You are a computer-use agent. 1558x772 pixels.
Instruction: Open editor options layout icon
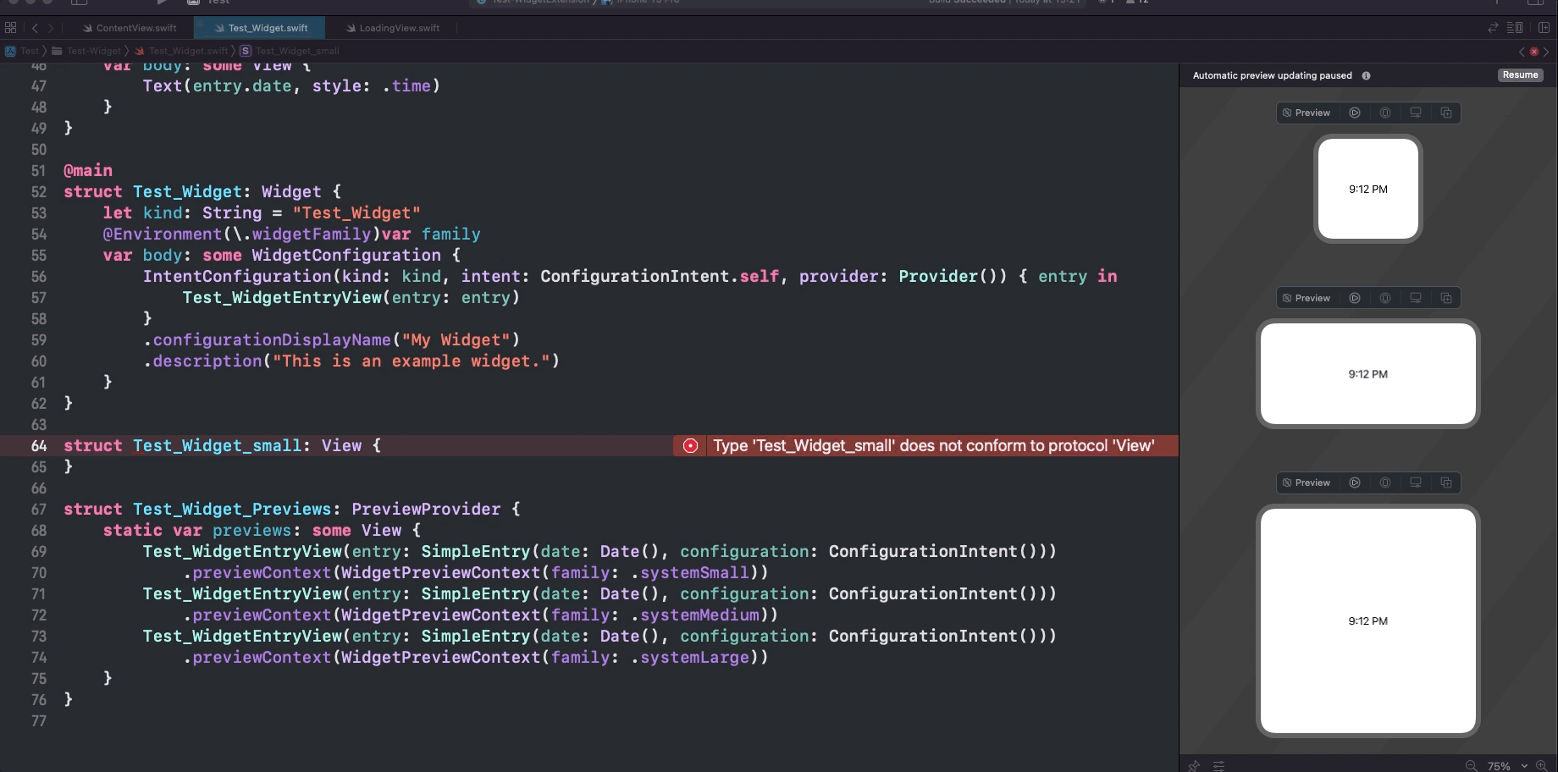(1515, 28)
